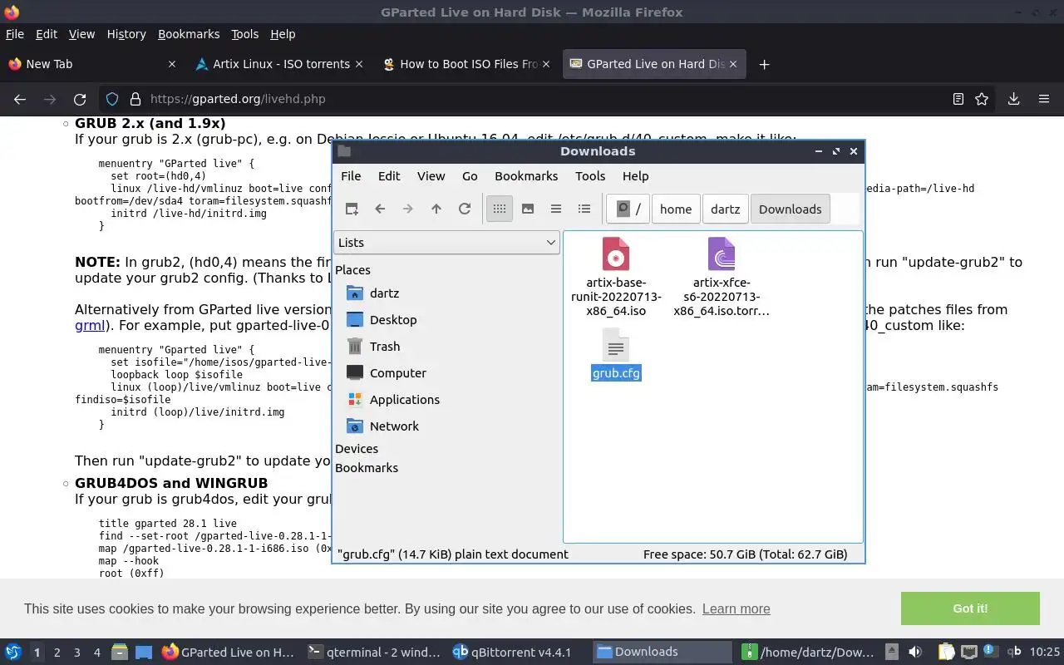Select the Devices heading in the side pane

pyautogui.click(x=357, y=448)
